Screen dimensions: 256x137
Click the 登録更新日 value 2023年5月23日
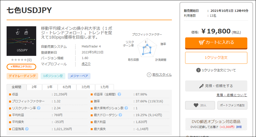[92, 52]
